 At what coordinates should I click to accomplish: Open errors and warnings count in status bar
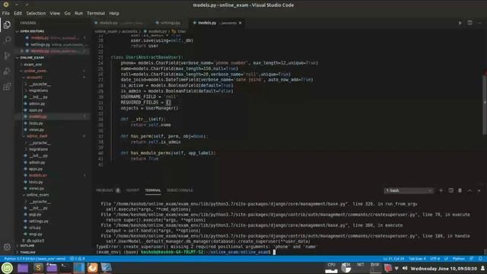pos(78,259)
